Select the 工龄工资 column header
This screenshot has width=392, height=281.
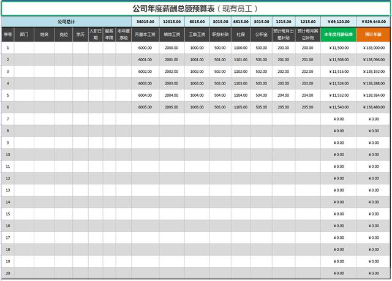pyautogui.click(x=197, y=34)
